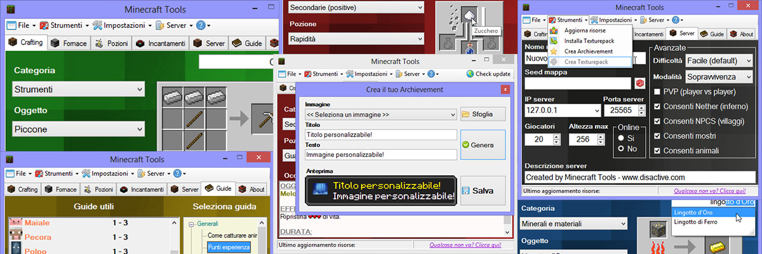This screenshot has width=762, height=254.
Task: Open the Rapidità potion dropdown
Action: [x=356, y=39]
